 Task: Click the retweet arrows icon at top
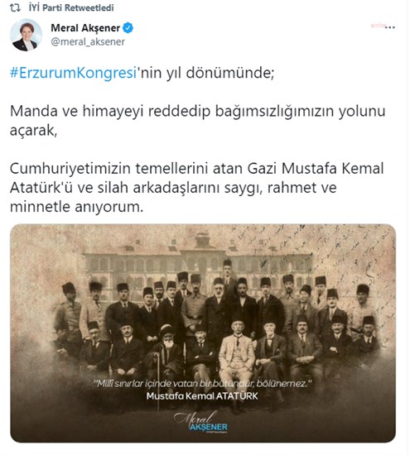tap(15, 7)
